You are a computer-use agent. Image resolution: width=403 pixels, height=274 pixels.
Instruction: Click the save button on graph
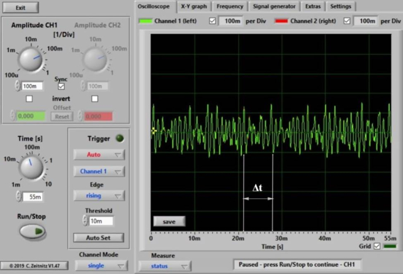(x=169, y=222)
